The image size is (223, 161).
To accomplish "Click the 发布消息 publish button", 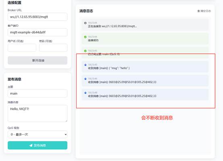I will (x=38, y=145).
